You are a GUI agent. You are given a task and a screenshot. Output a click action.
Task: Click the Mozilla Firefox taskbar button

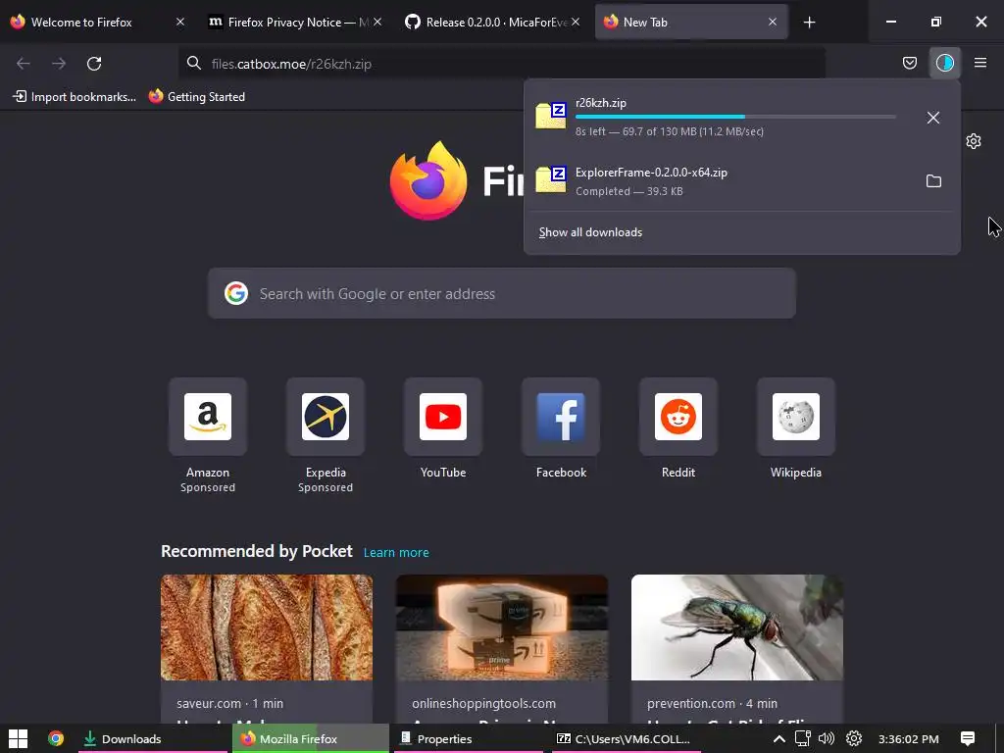click(x=311, y=738)
